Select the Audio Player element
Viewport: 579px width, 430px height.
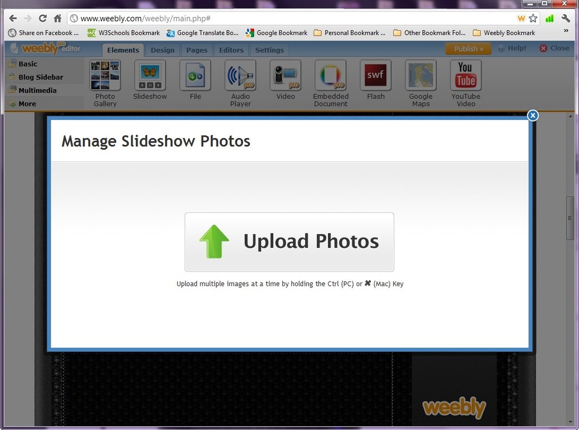coord(240,75)
